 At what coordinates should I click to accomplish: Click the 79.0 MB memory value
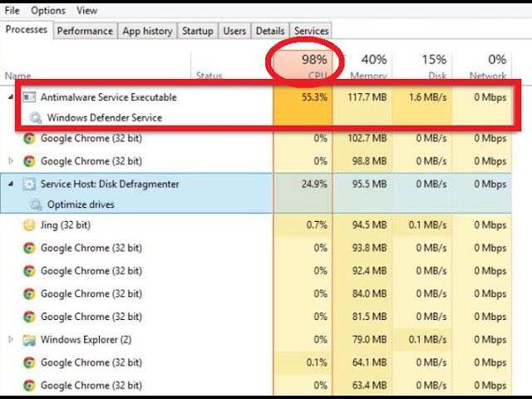pos(369,340)
